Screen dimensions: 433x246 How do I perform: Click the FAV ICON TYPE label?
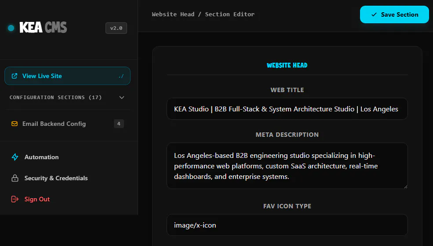287,207
